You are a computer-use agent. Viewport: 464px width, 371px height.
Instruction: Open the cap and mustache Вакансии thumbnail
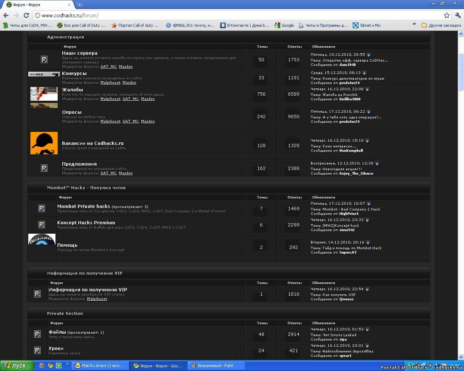[44, 143]
